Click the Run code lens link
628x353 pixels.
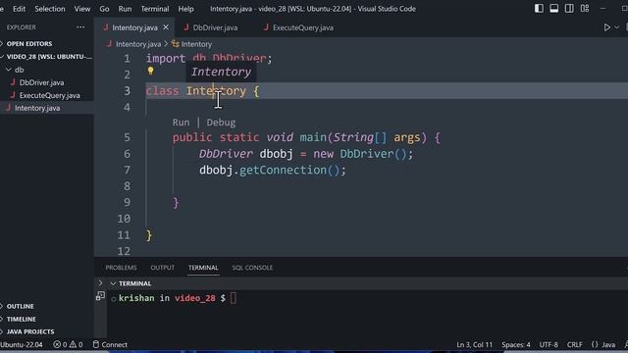[181, 123]
